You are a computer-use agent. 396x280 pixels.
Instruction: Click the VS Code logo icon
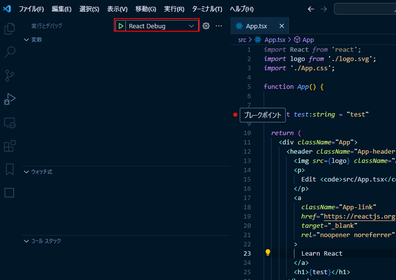coord(7,9)
